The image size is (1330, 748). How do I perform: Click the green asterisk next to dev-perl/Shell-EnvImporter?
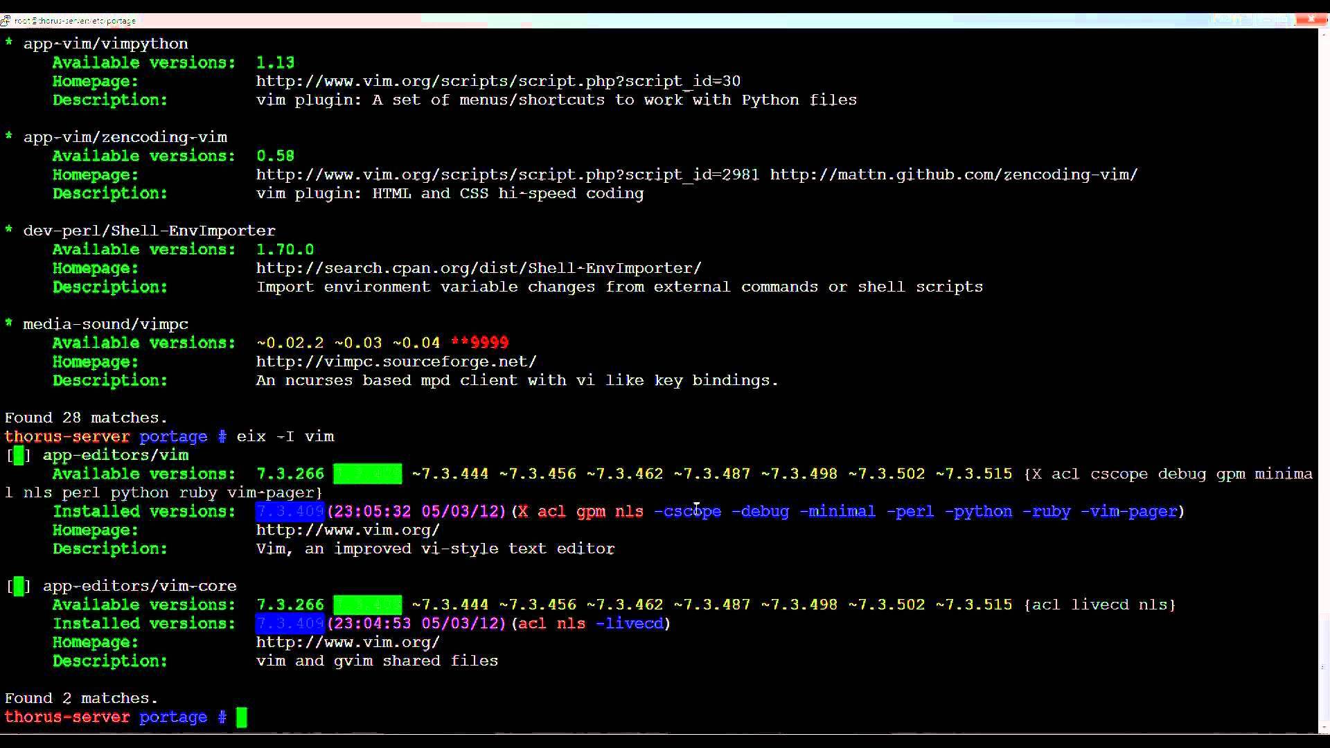pos(9,231)
